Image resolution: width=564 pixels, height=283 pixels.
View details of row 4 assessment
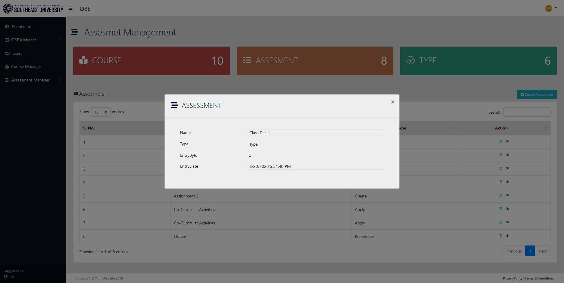pyautogui.click(x=507, y=182)
